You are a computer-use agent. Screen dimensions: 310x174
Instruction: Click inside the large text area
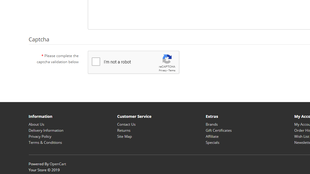point(199,14)
